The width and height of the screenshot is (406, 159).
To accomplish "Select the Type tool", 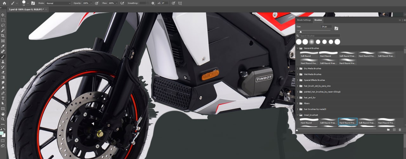I will 3,98.
